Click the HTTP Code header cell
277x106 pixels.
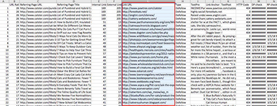pos(243,5)
